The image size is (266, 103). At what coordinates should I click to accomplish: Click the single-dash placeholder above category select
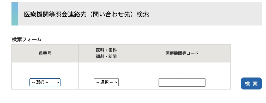[x=106, y=72]
